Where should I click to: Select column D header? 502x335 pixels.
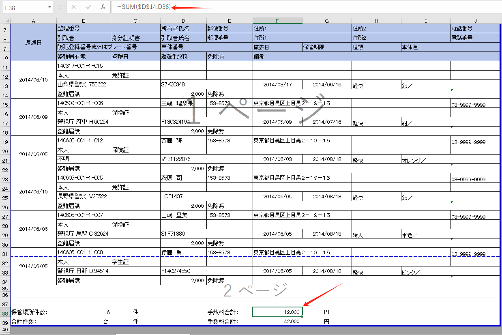[x=183, y=21]
